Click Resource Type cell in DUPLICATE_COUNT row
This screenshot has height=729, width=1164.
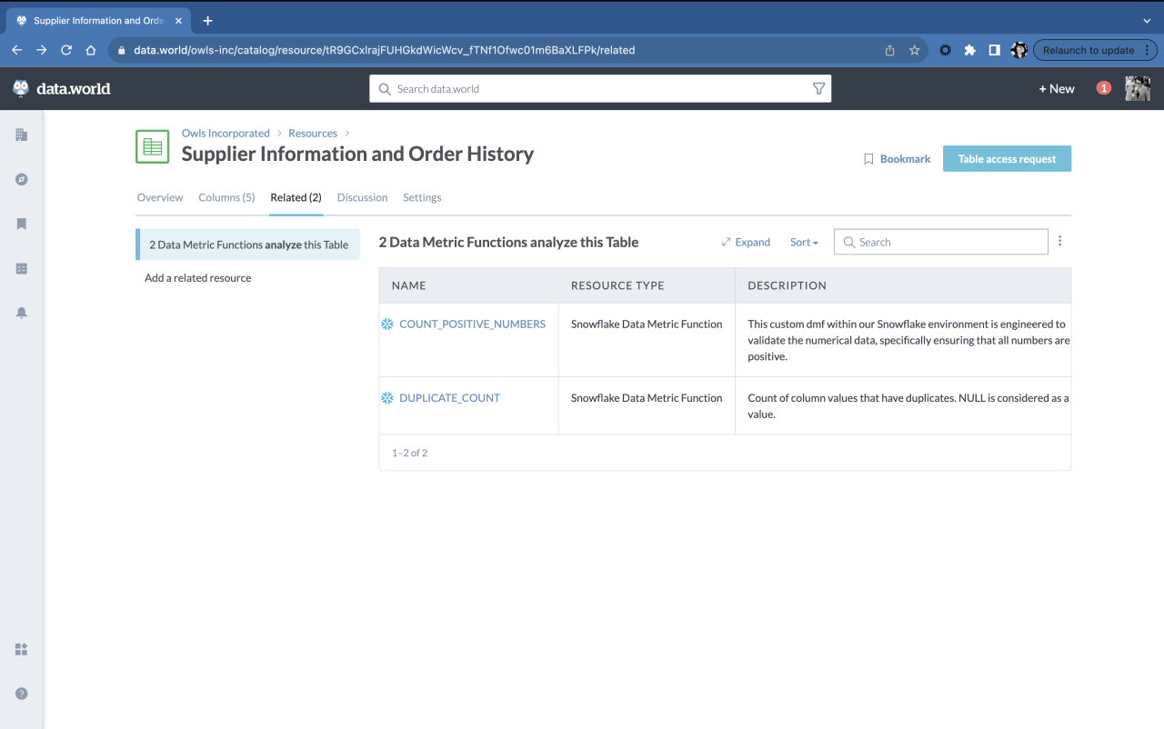click(647, 398)
